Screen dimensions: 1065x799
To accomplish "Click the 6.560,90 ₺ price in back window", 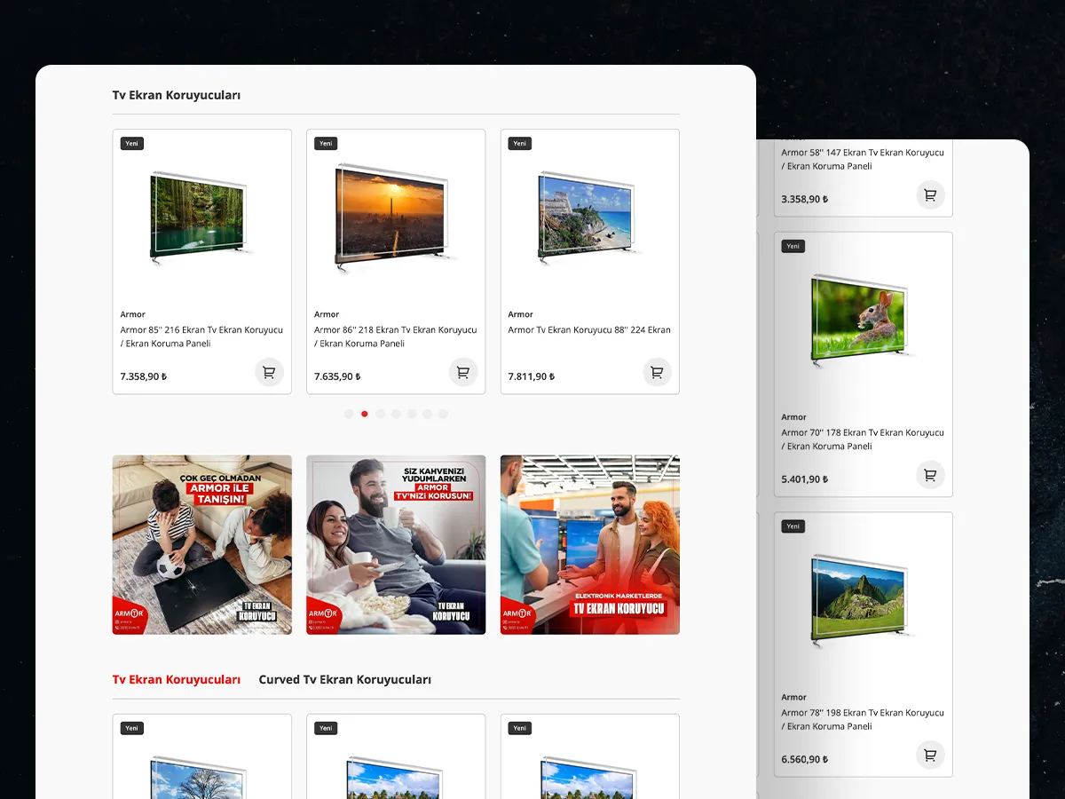I will [x=805, y=760].
